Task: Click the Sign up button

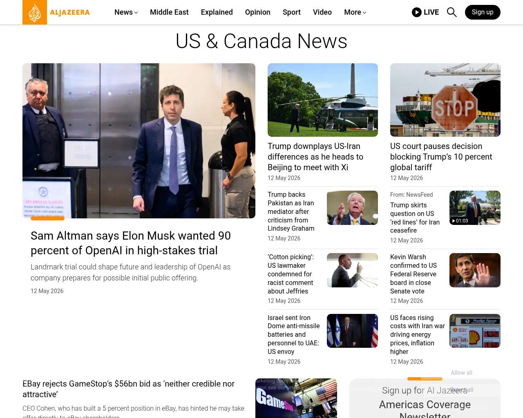Action: 483,12
